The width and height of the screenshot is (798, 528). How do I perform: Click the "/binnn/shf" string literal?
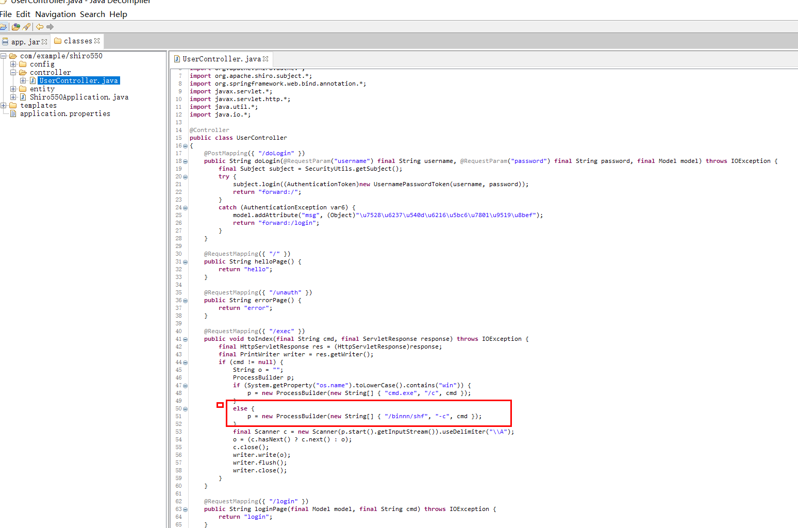coord(406,416)
